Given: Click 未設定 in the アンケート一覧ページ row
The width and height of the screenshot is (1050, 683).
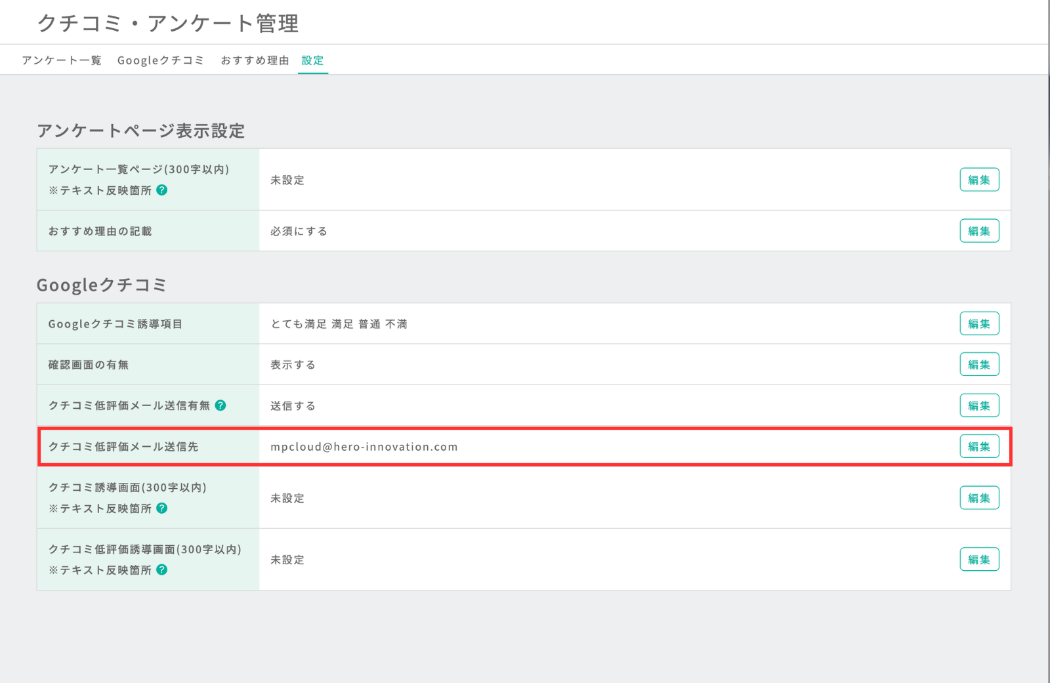Looking at the screenshot, I should click(x=287, y=180).
